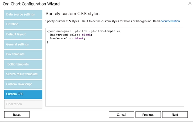This screenshot has height=122, width=193.
Task: Click the background-color: black line
Action: pyautogui.click(x=71, y=35)
